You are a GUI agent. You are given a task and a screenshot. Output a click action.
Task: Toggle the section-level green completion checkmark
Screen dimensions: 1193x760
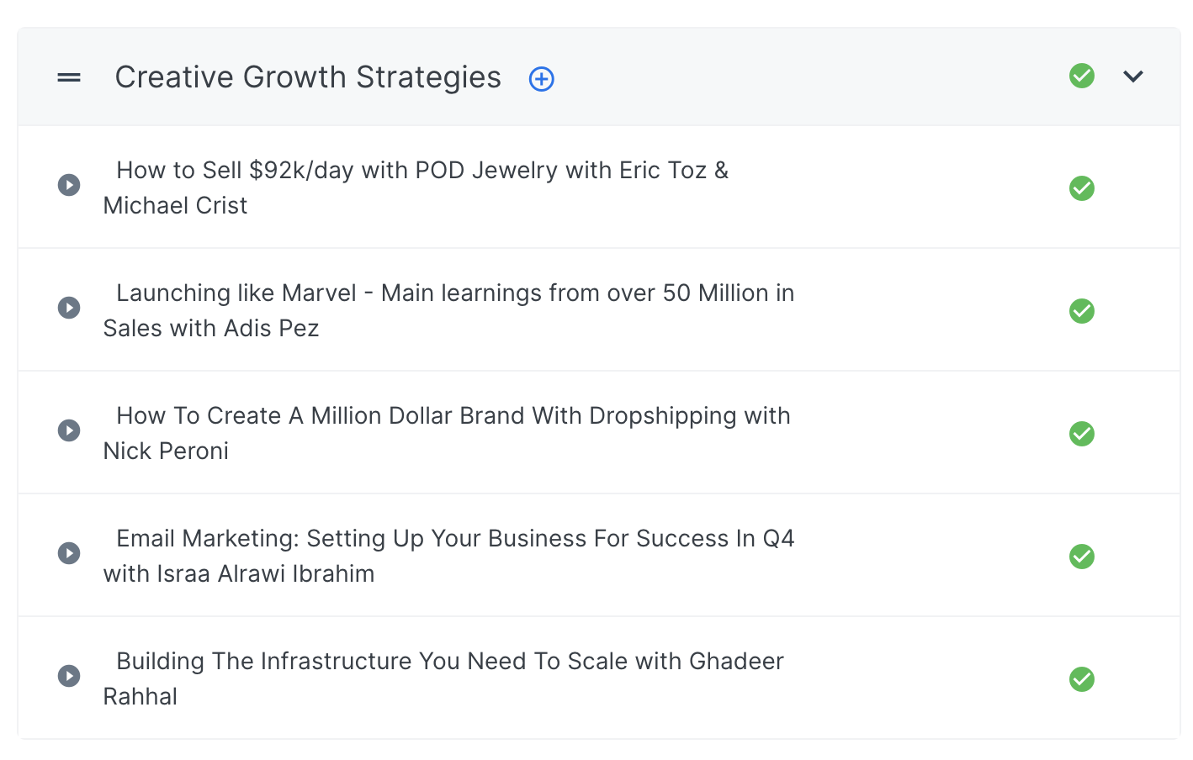(x=1082, y=76)
